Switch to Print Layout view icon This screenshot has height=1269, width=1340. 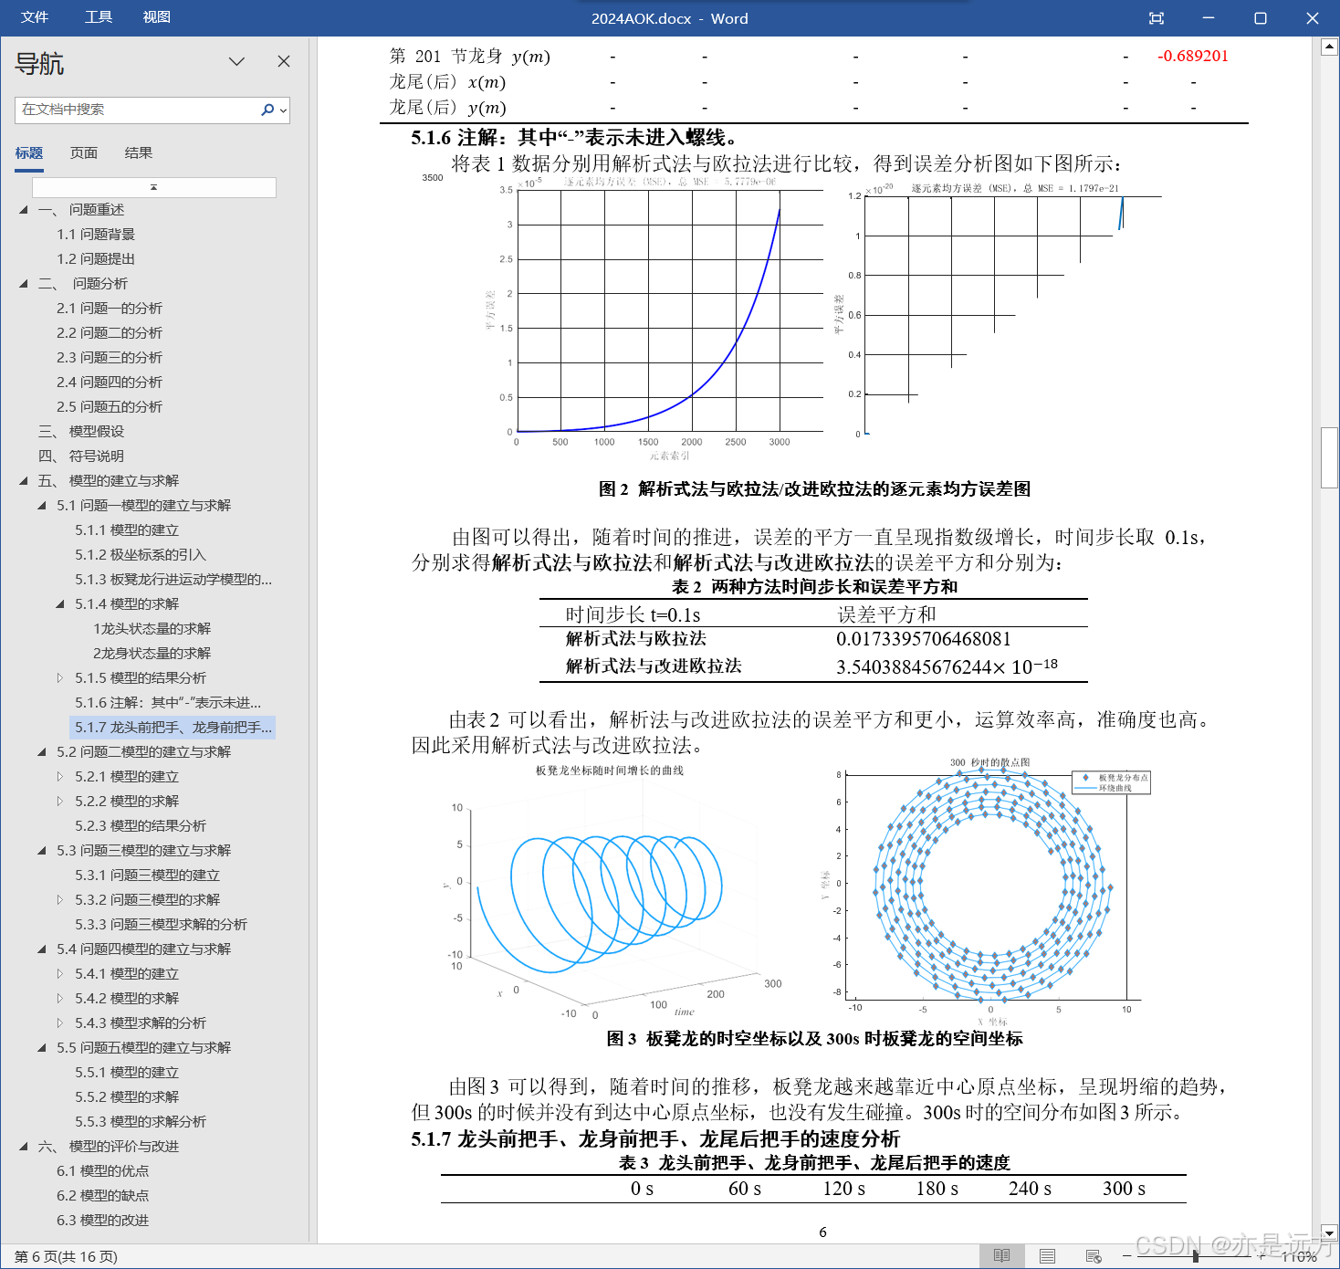tap(1047, 1256)
